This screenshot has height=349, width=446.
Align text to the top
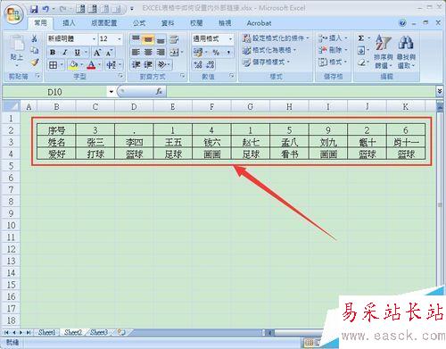tap(136, 39)
